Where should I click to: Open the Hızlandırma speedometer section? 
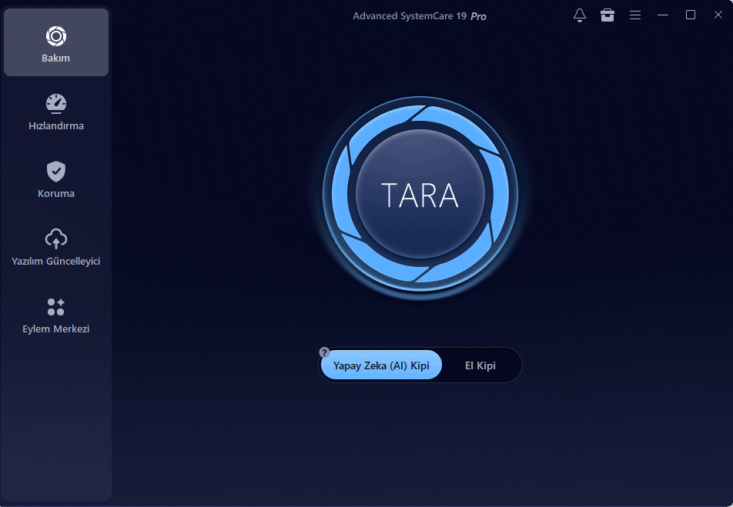[x=56, y=112]
